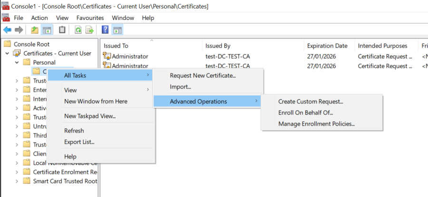428x197 pixels.
Task: Collapse the Personal folder tree node
Action: tap(17, 62)
